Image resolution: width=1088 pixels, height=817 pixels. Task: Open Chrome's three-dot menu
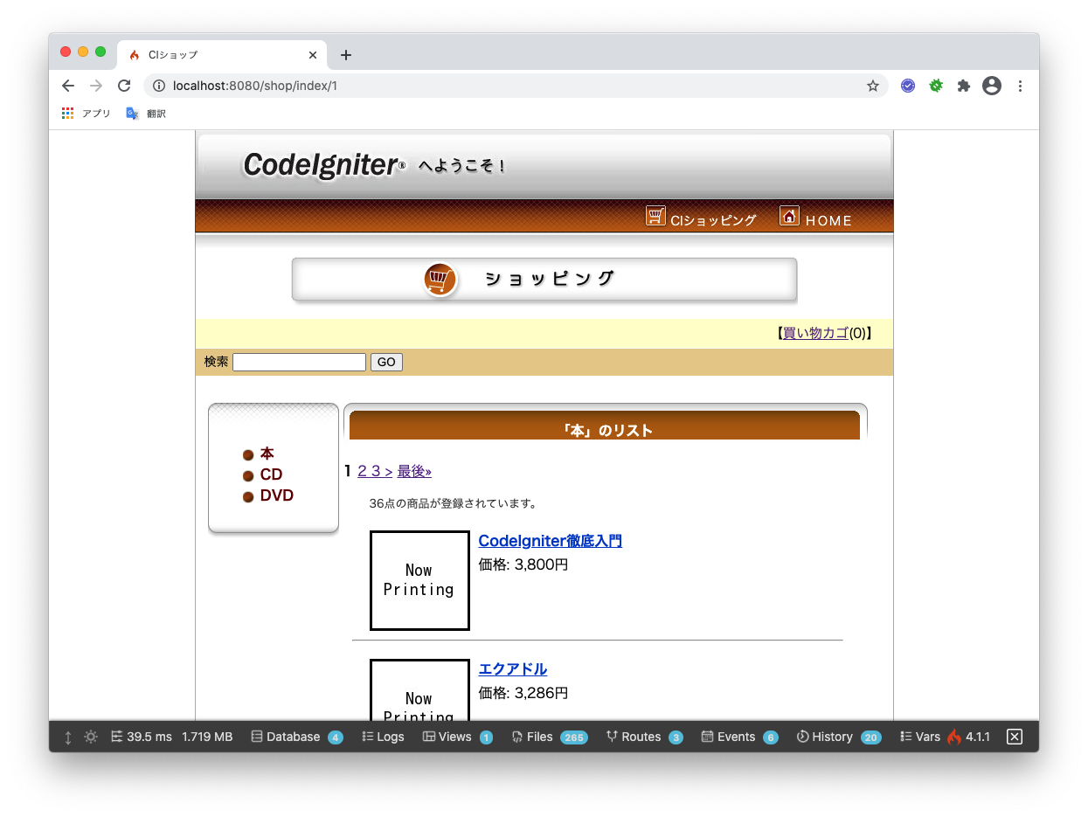[1020, 86]
